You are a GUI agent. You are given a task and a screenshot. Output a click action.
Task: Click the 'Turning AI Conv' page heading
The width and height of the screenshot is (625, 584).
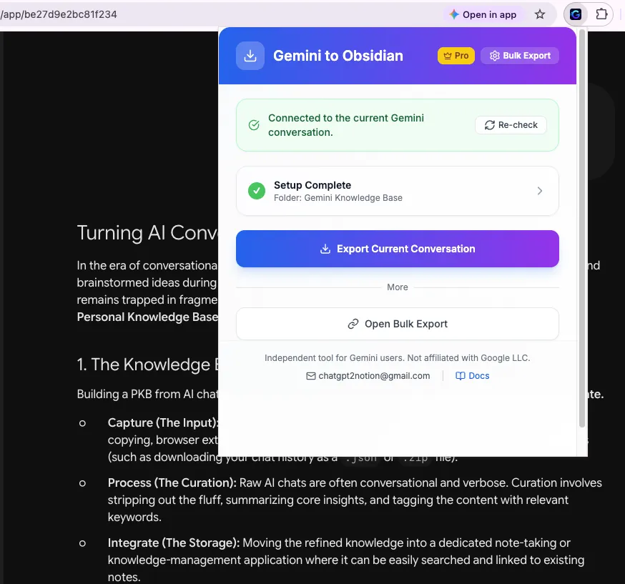coord(147,232)
